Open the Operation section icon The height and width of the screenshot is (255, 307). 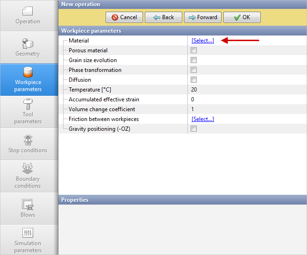tap(28, 11)
